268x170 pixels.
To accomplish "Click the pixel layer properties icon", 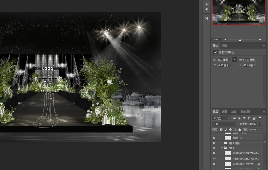I will [215, 52].
